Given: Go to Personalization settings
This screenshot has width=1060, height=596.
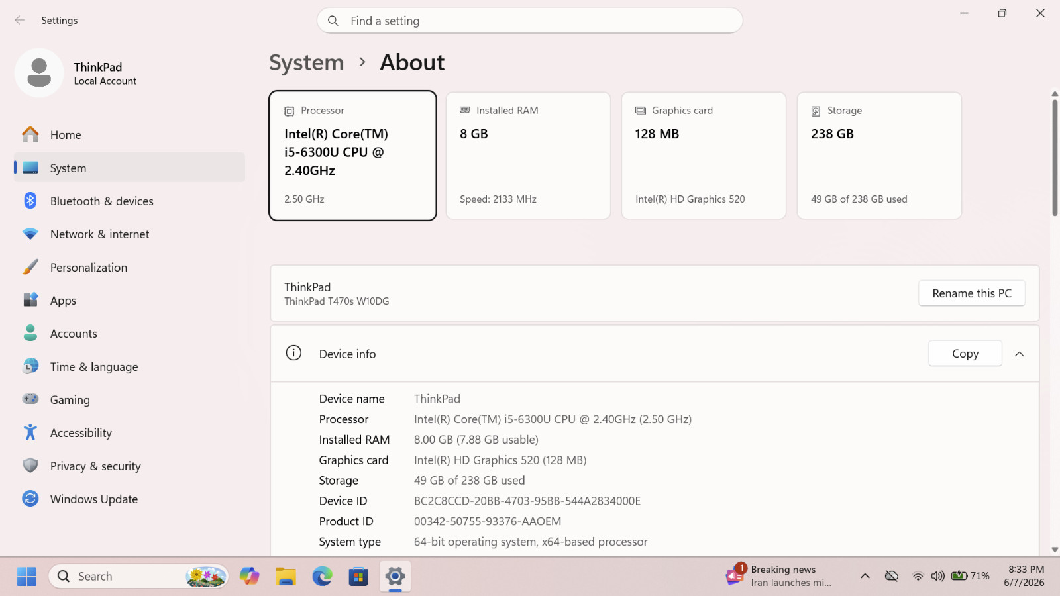Looking at the screenshot, I should (129, 267).
